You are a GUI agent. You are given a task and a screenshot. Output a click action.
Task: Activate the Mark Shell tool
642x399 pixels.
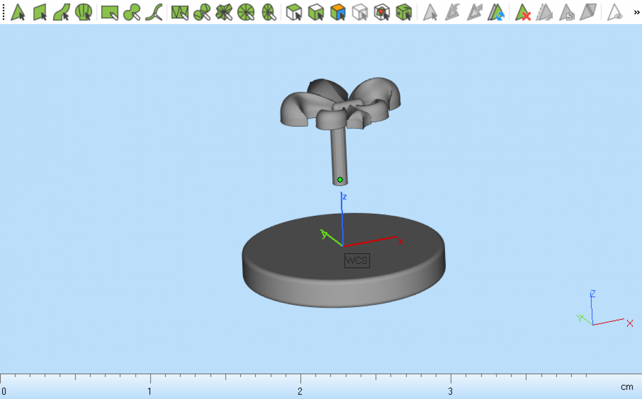pyautogui.click(x=83, y=12)
